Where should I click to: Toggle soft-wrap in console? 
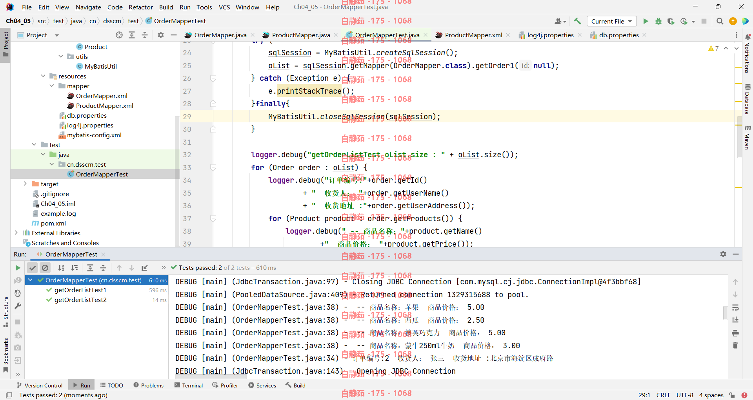(x=735, y=307)
